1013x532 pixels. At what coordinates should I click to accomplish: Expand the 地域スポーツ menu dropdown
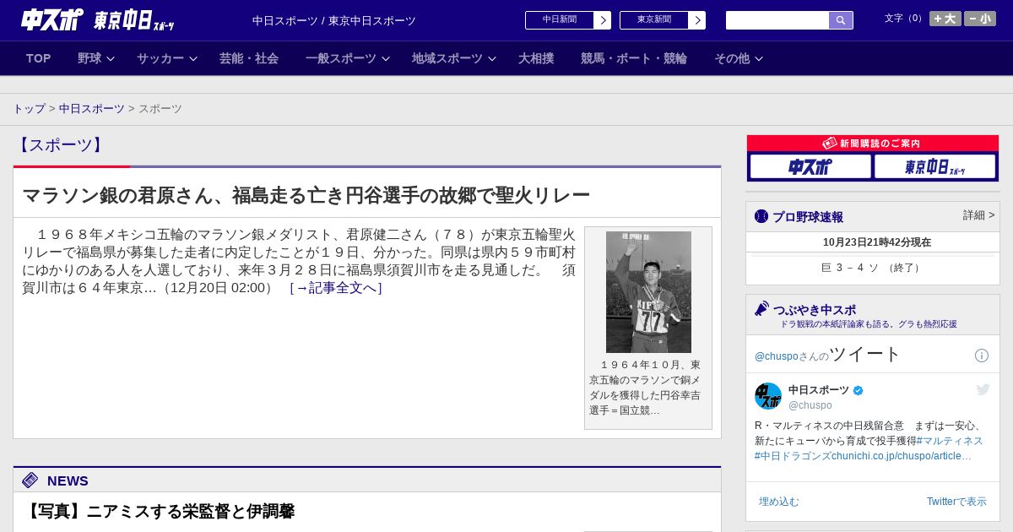(454, 58)
